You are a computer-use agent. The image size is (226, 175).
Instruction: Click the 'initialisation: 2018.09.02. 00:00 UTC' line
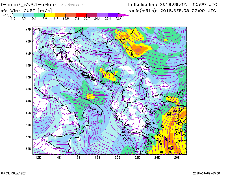pyautogui.click(x=173, y=5)
